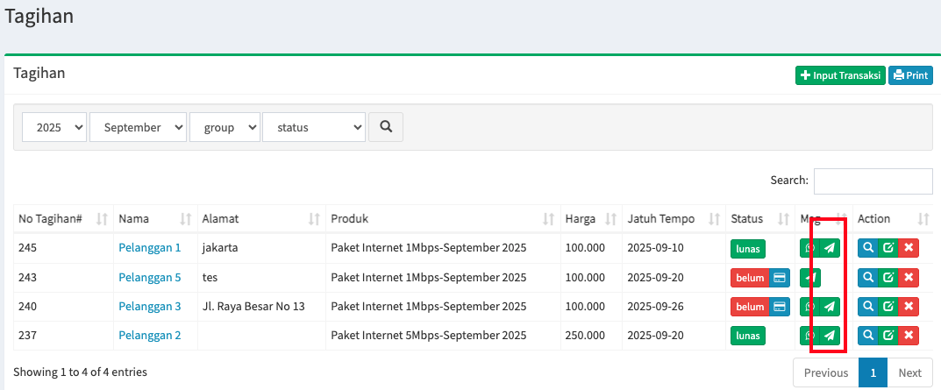The height and width of the screenshot is (390, 941).
Task: Expand the status filter dropdown
Action: [x=313, y=127]
